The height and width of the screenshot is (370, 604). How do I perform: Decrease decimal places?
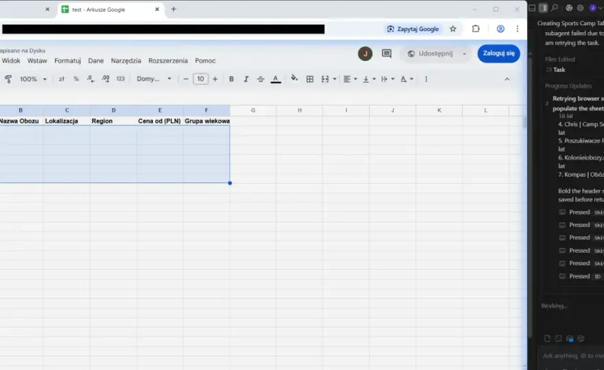(x=91, y=79)
